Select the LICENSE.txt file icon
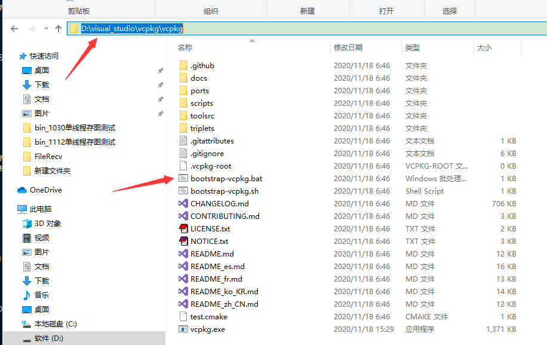 pyautogui.click(x=183, y=229)
